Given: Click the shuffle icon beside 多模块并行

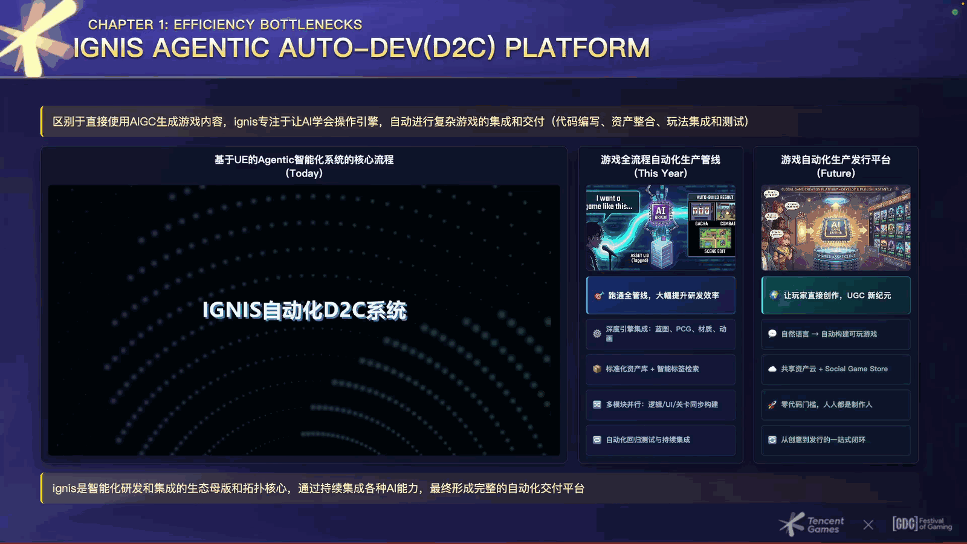Looking at the screenshot, I should [597, 404].
